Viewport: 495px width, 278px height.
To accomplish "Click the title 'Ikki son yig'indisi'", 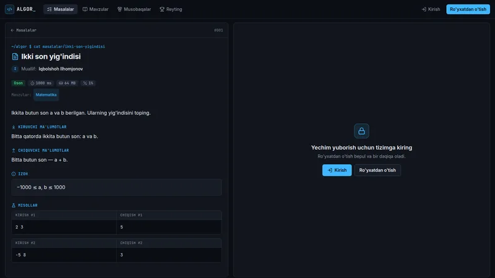I will [51, 56].
